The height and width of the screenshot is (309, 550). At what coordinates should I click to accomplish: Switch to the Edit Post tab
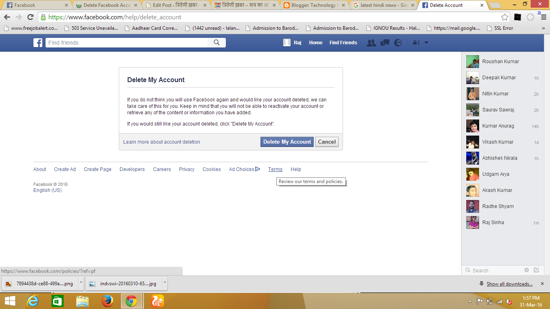coord(176,5)
